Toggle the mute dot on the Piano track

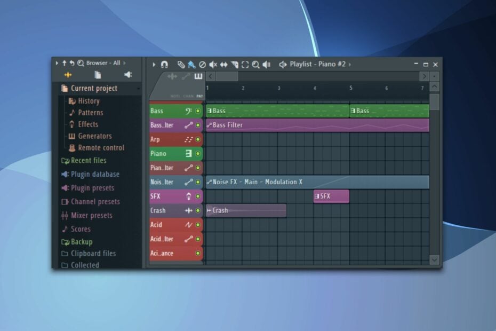(x=198, y=153)
